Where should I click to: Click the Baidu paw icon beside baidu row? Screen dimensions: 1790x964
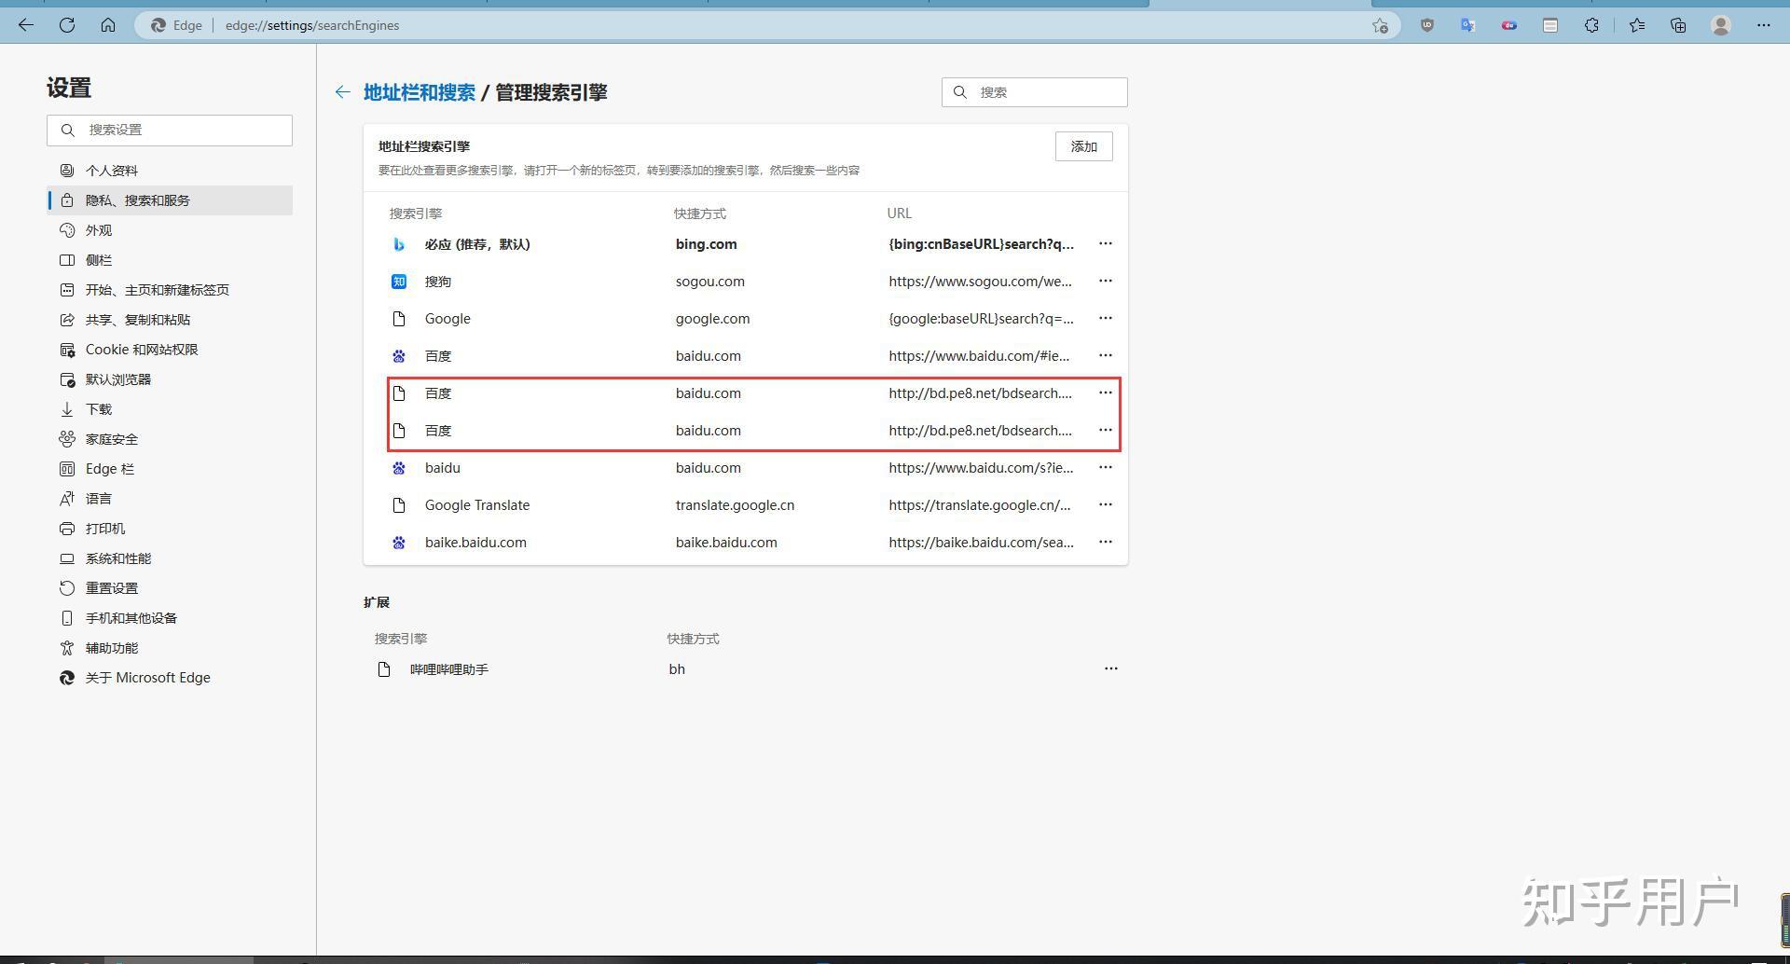click(x=399, y=468)
